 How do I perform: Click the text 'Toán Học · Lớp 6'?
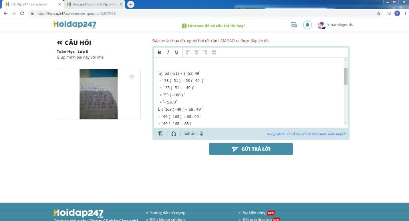pos(73,52)
